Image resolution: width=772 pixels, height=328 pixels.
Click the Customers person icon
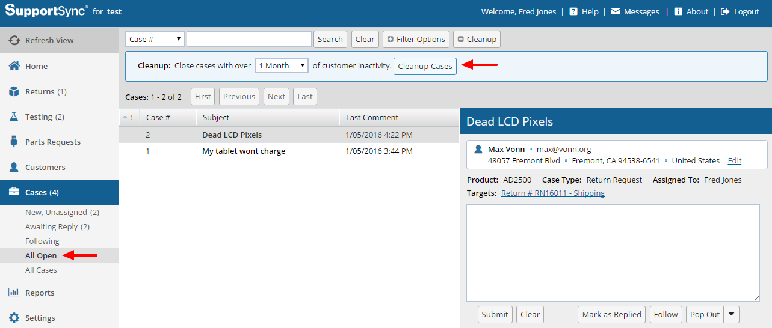click(x=14, y=167)
